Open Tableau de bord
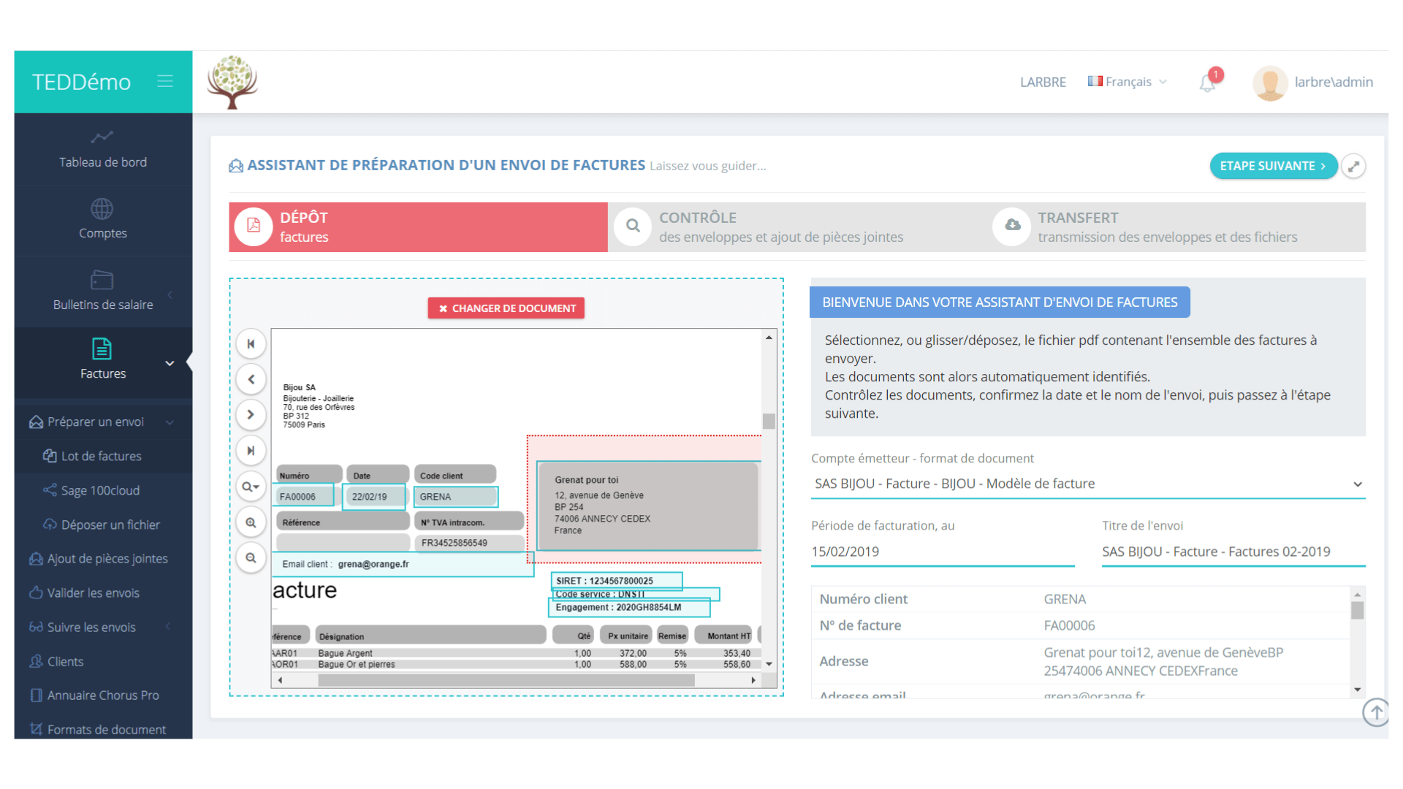The width and height of the screenshot is (1403, 789). pos(103,149)
